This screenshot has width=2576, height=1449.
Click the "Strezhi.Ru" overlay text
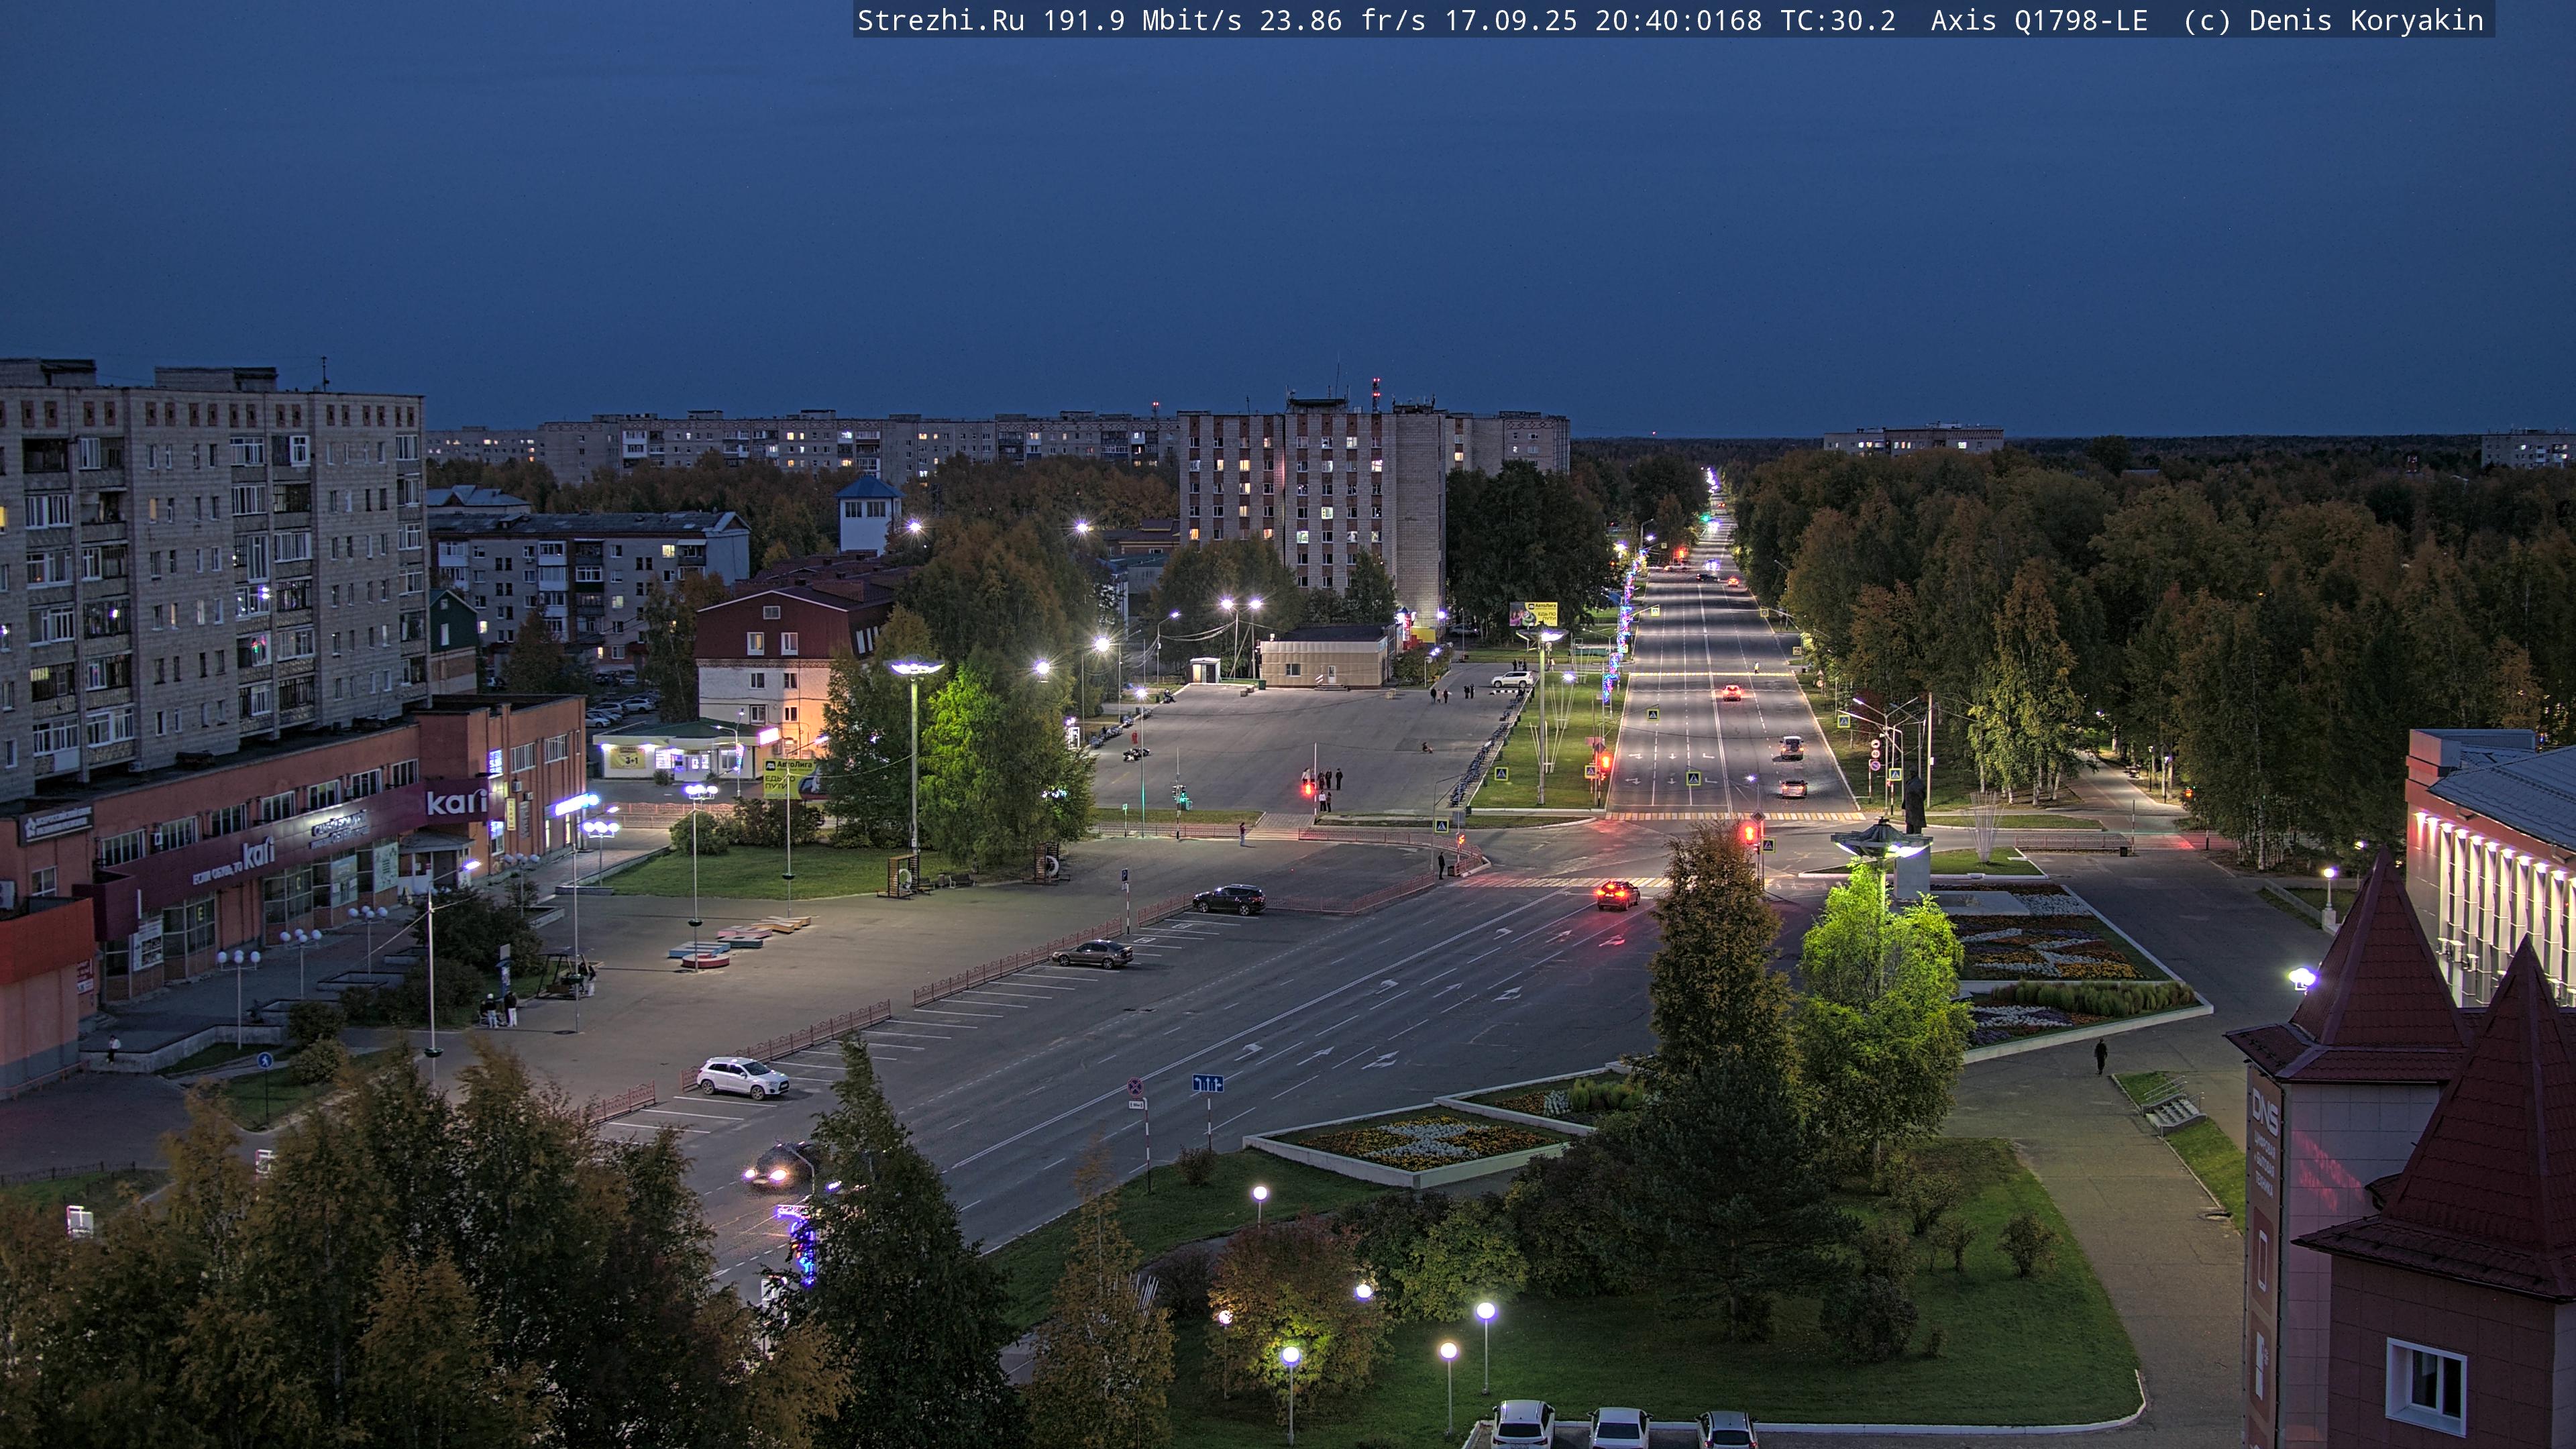coord(941,21)
